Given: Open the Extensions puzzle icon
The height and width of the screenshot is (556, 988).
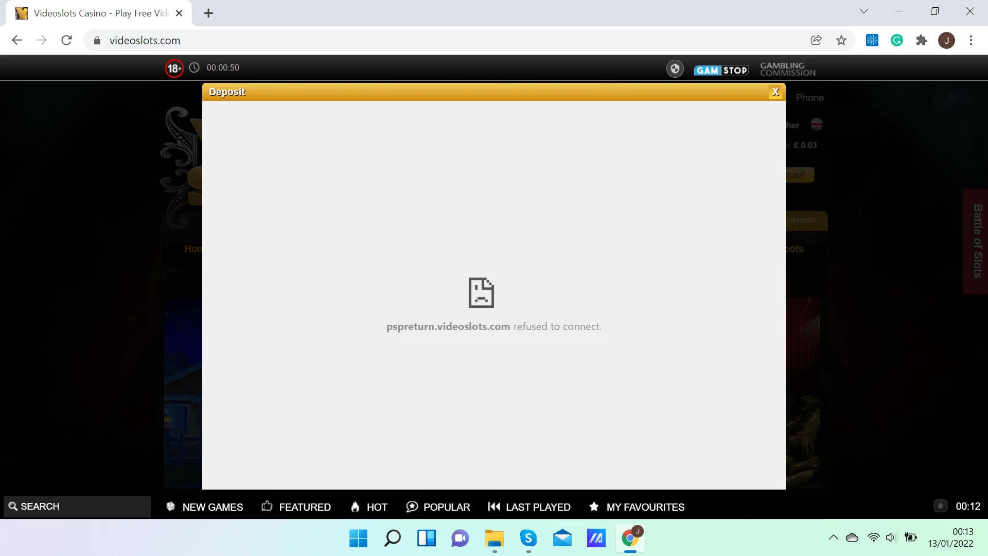Looking at the screenshot, I should [x=922, y=40].
